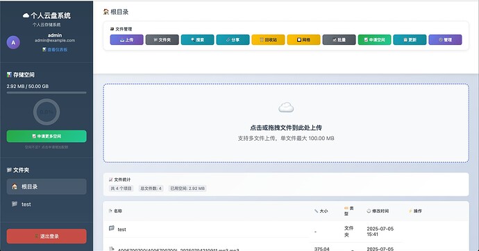Click the 已用空间: 2.92 MB chip

pos(187,189)
